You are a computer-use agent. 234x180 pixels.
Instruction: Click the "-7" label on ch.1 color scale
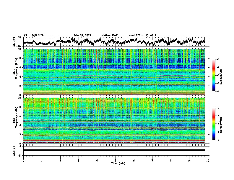pyautogui.click(x=218, y=91)
